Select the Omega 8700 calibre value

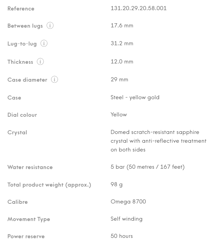128,202
